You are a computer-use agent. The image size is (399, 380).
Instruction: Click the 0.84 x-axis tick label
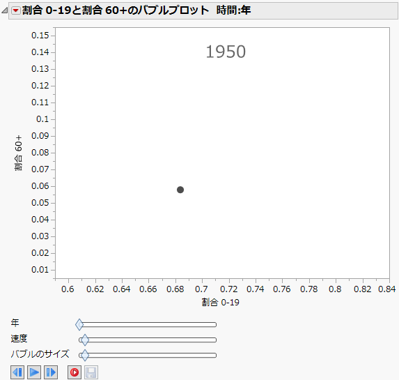point(386,289)
